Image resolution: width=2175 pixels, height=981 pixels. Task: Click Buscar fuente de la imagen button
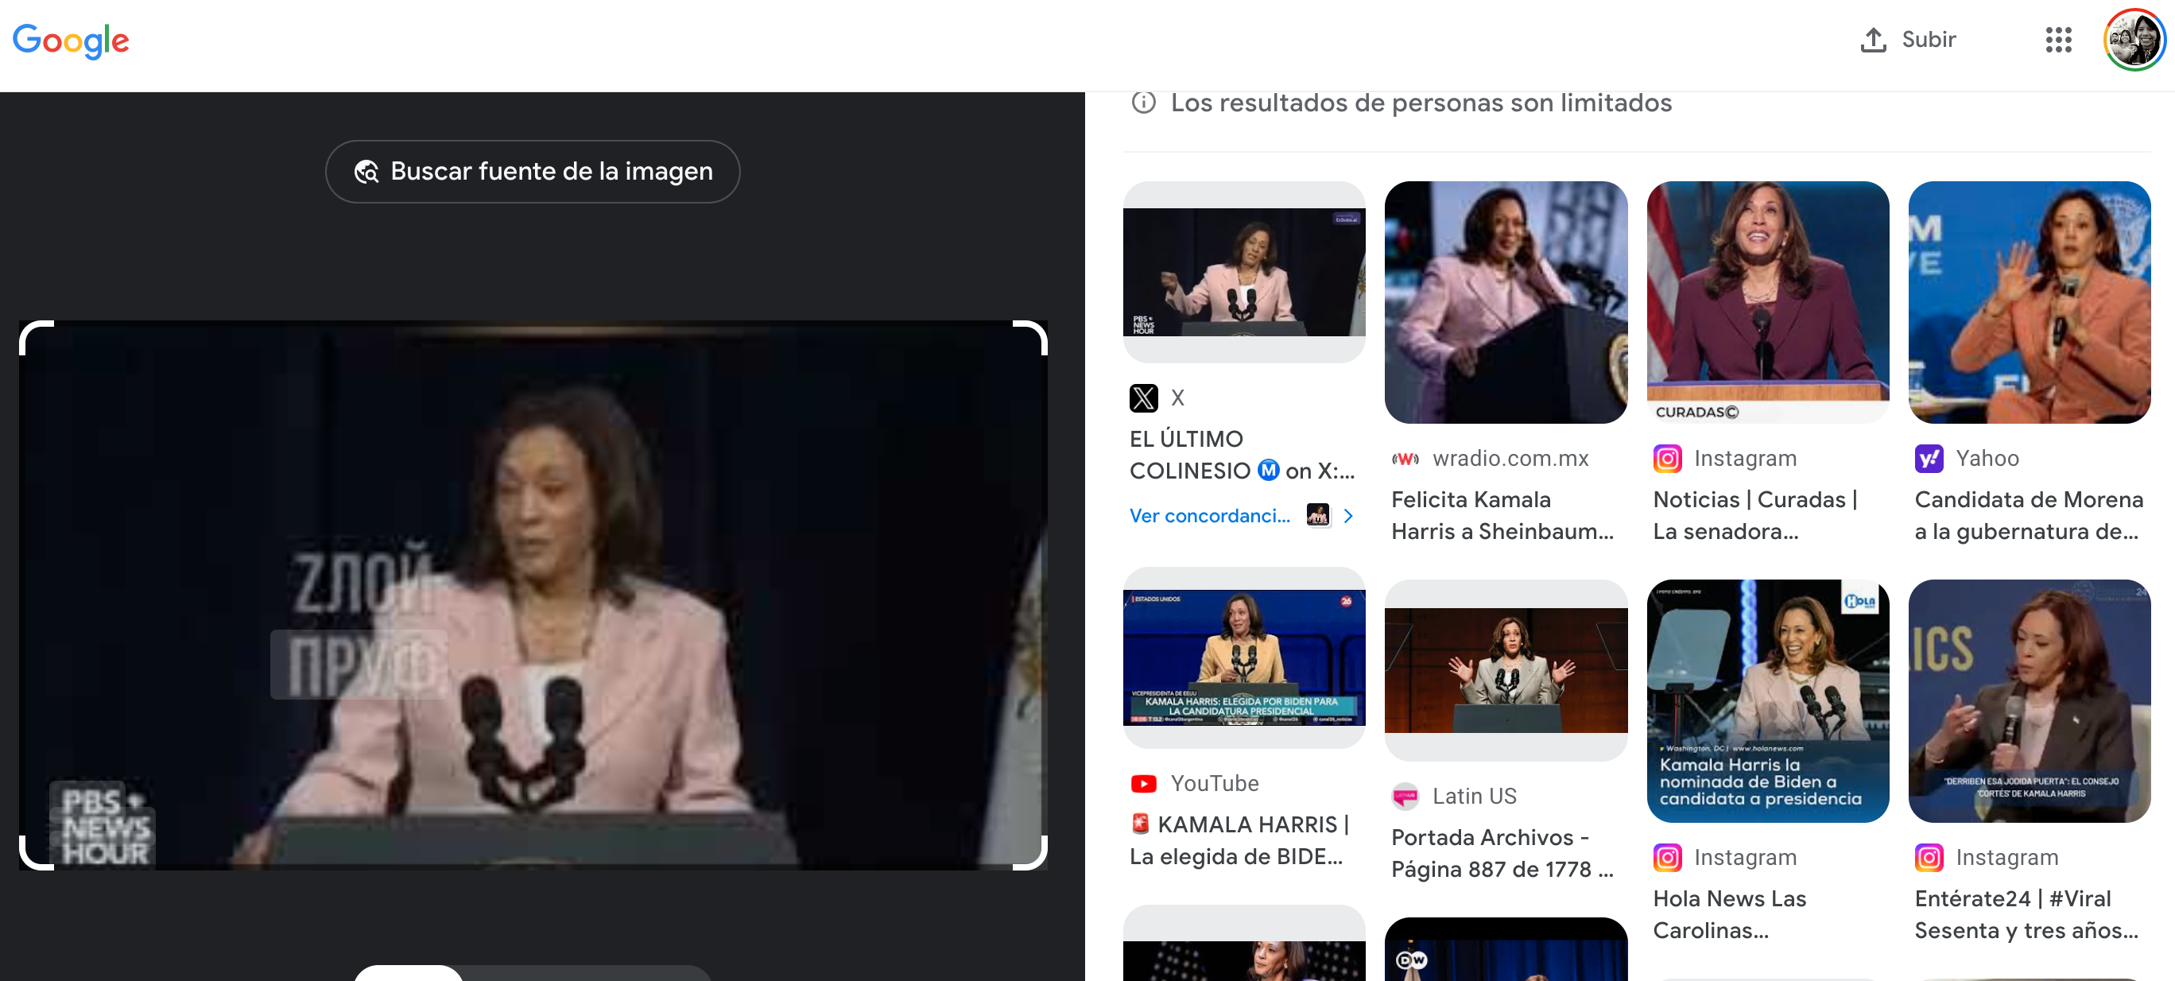533,172
